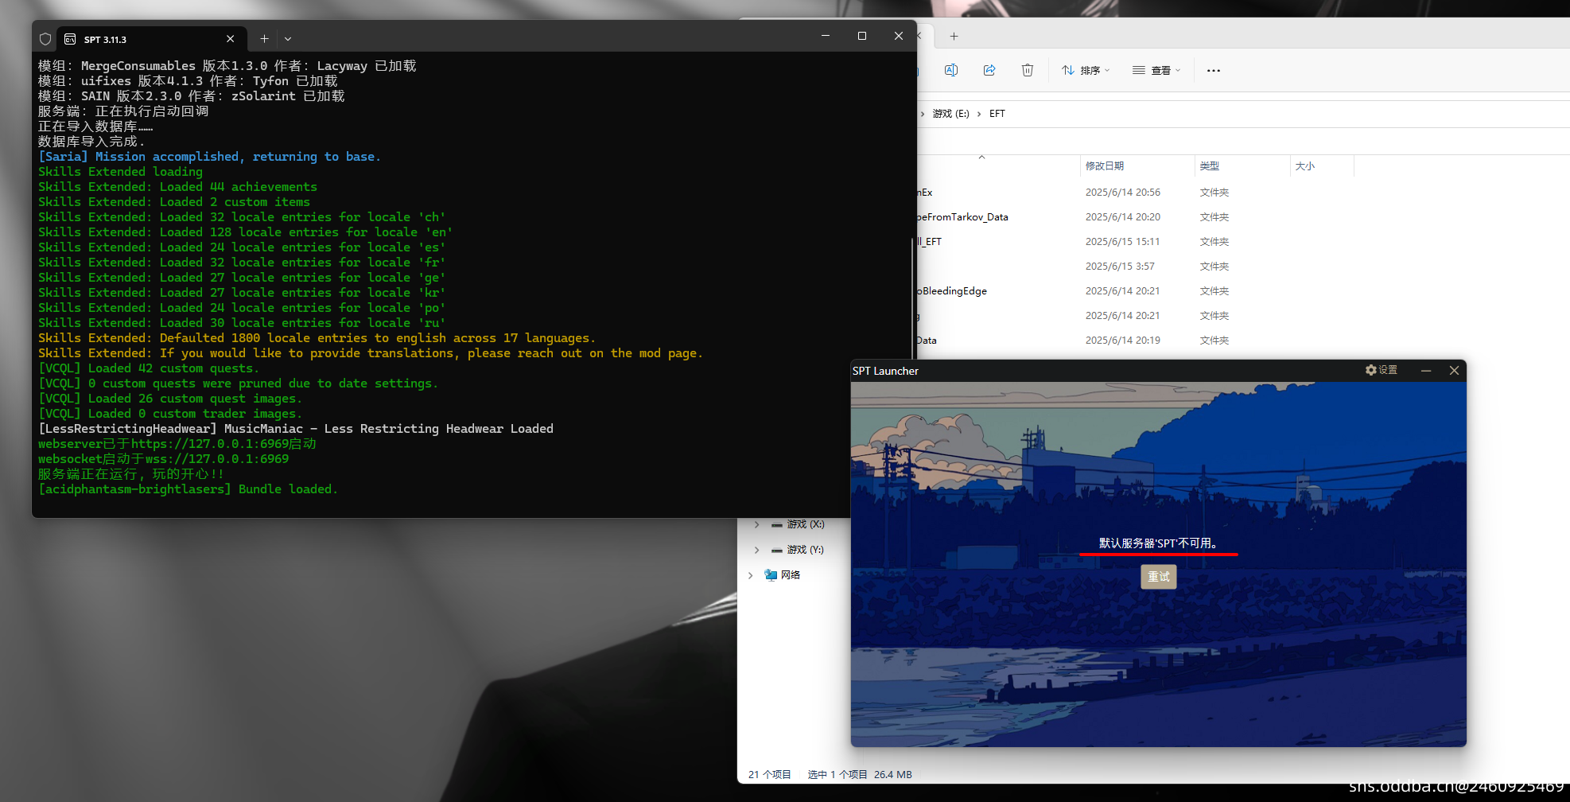Click EFT in the address breadcrumb

tap(997, 114)
